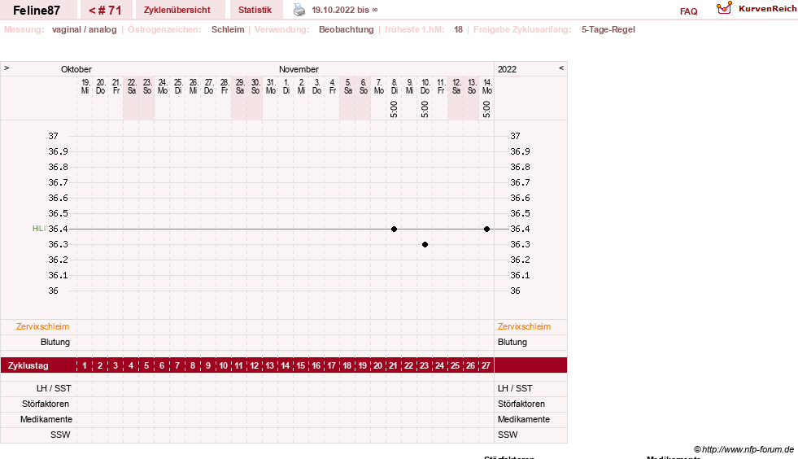Viewport: 798px width, 459px height.
Task: Click the 'Beobachtung' usage value
Action: point(346,29)
